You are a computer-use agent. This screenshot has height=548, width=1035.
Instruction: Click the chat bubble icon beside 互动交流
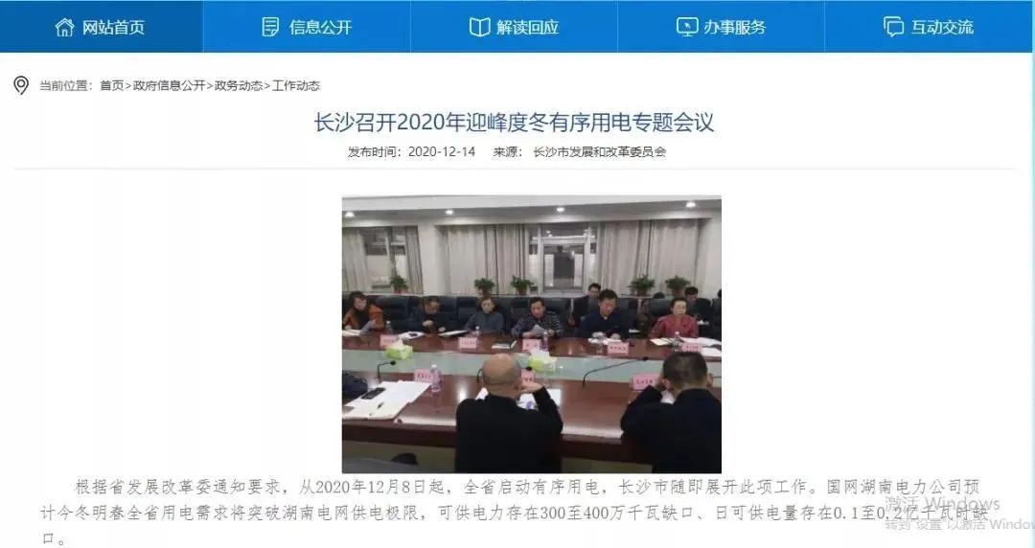[894, 27]
